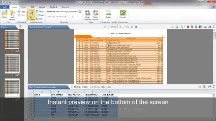Expand the Excel conversion format dropdown
Image resolution: width=216 pixels, height=121 pixels.
click(108, 19)
